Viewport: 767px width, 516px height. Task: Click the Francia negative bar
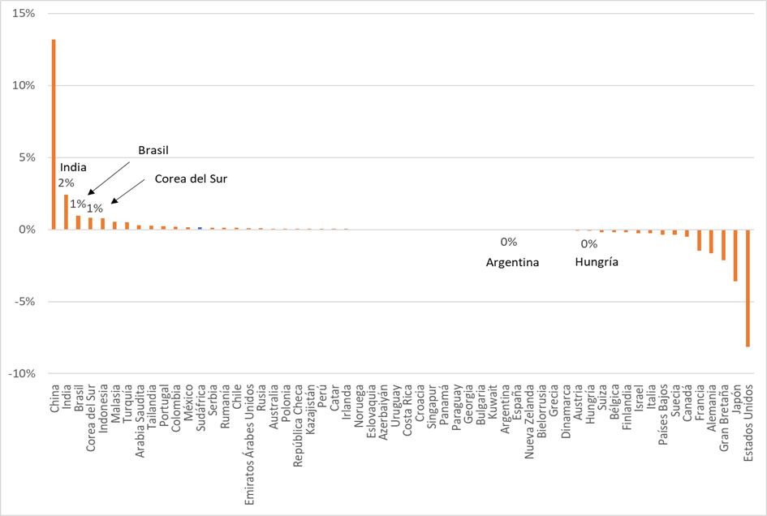(x=699, y=240)
